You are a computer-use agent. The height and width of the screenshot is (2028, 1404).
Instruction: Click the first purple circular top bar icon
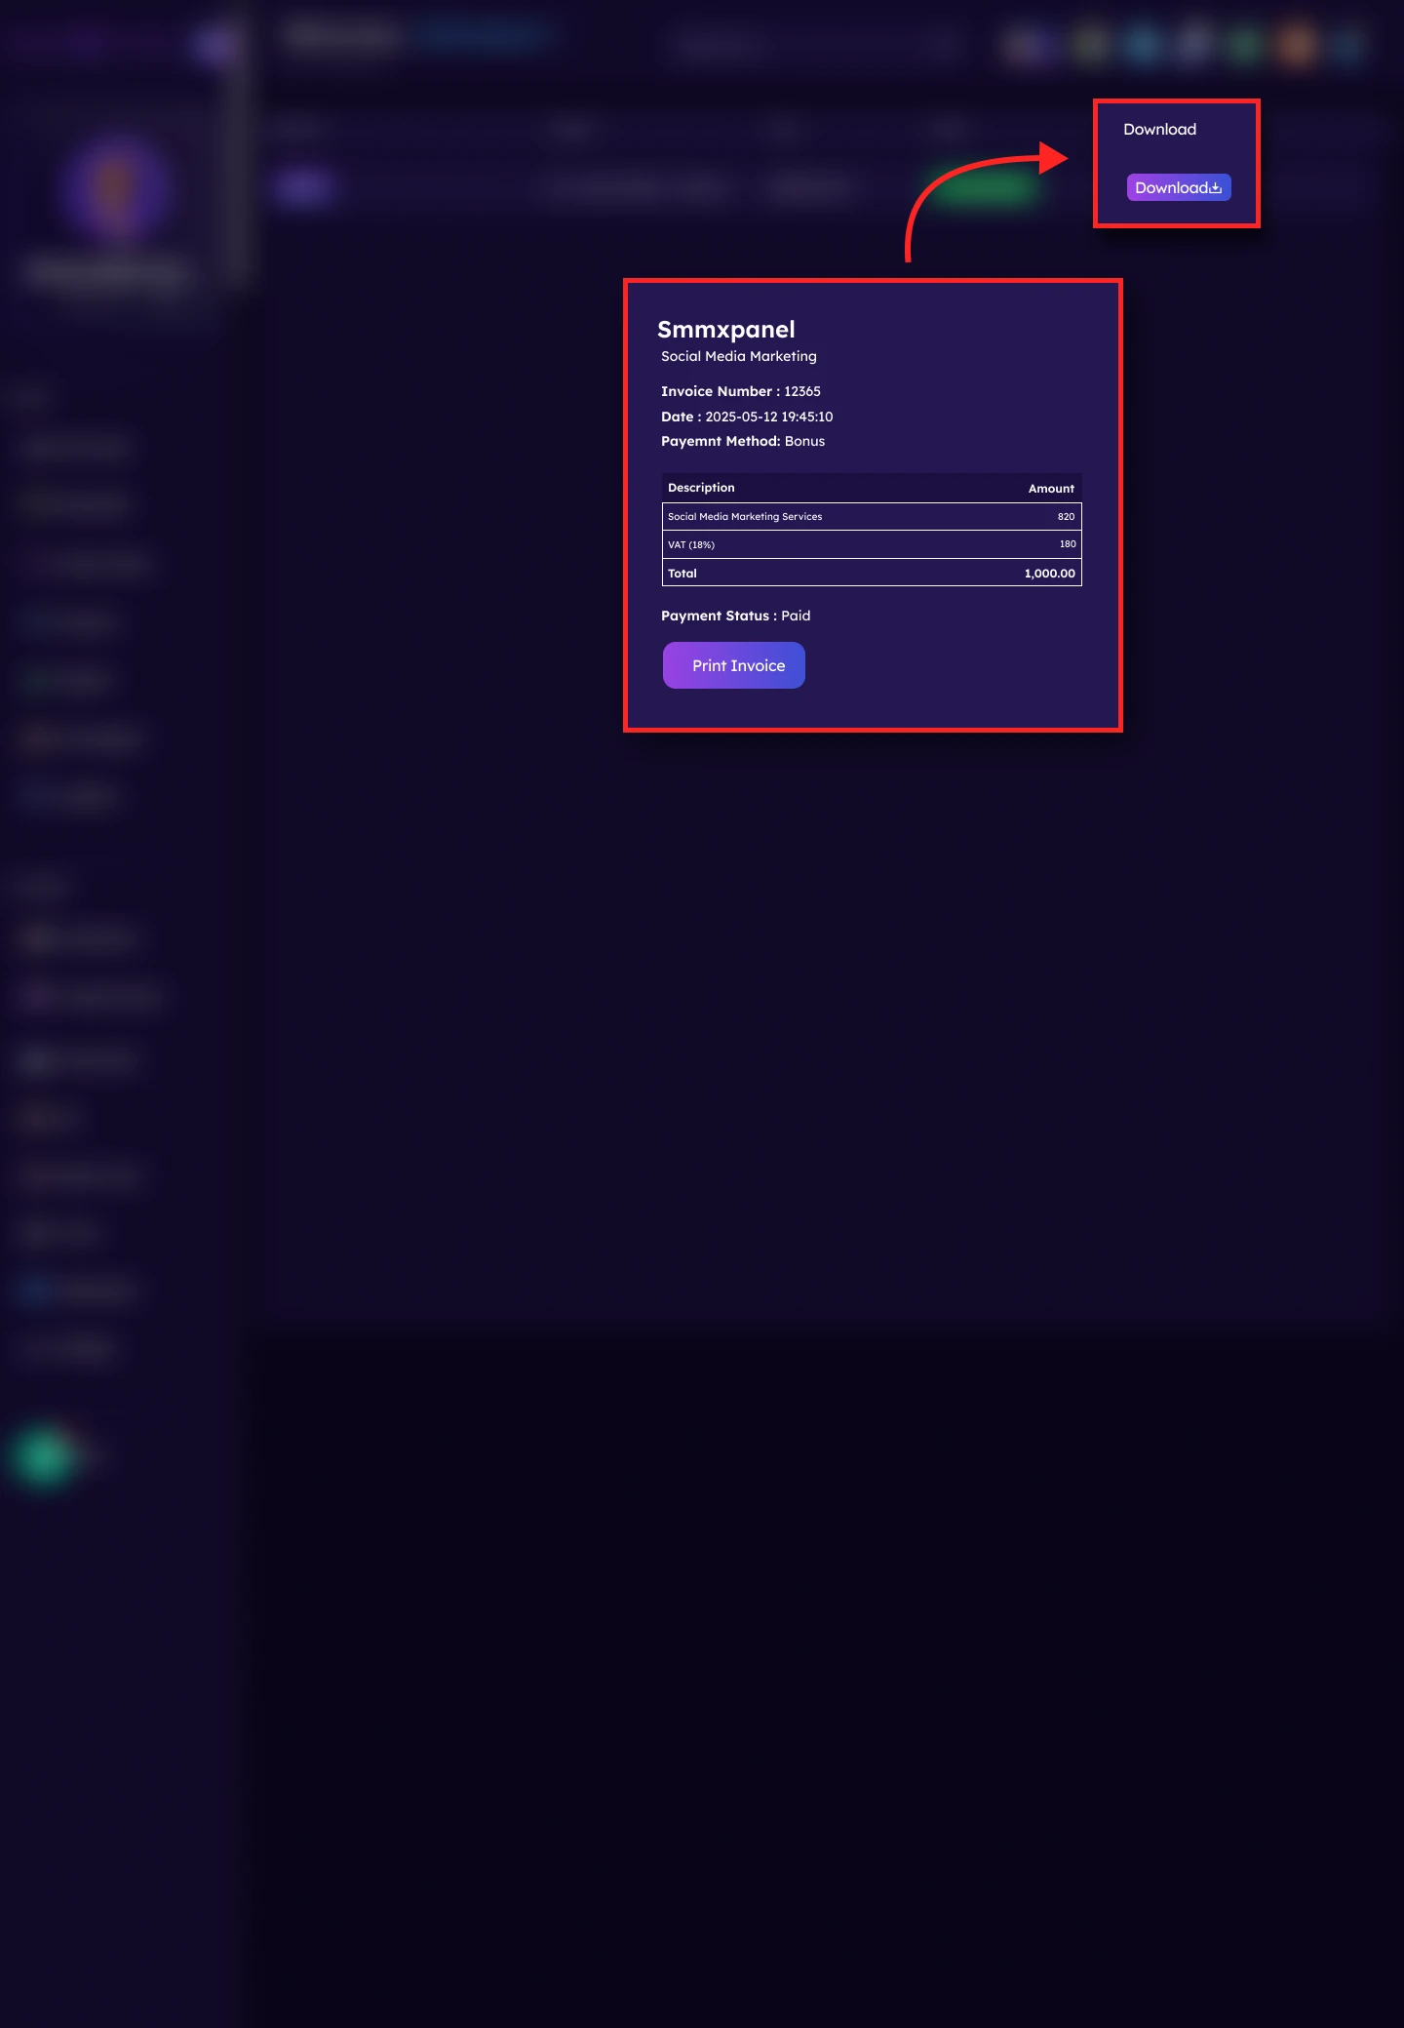coord(1026,44)
